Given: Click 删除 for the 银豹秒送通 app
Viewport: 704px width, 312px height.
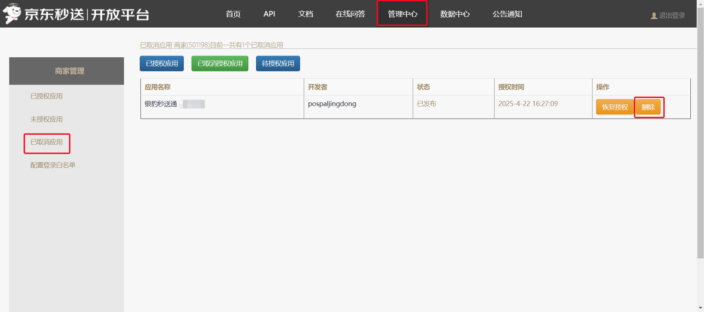Looking at the screenshot, I should [x=648, y=107].
